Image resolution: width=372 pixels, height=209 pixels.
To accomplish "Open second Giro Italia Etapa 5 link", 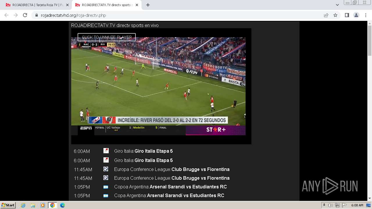I will 153,160.
